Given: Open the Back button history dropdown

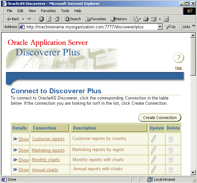Looking at the screenshot, I should coord(23,19).
